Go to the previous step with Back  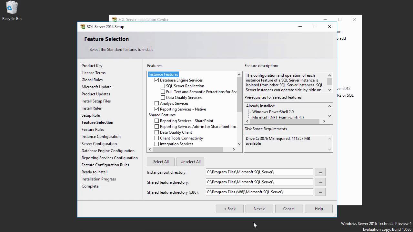tap(230, 209)
